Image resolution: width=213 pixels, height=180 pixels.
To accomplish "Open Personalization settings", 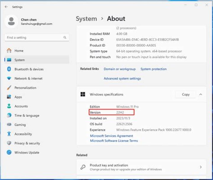I will point(37,87).
